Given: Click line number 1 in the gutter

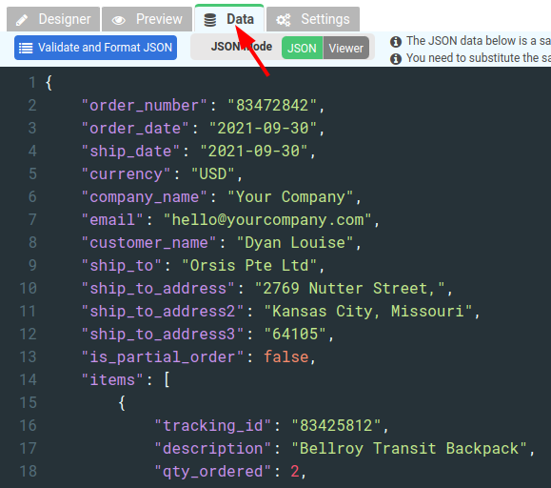Looking at the screenshot, I should tap(32, 83).
